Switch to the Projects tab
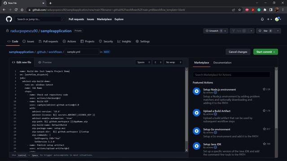The image size is (287, 161). click(87, 42)
